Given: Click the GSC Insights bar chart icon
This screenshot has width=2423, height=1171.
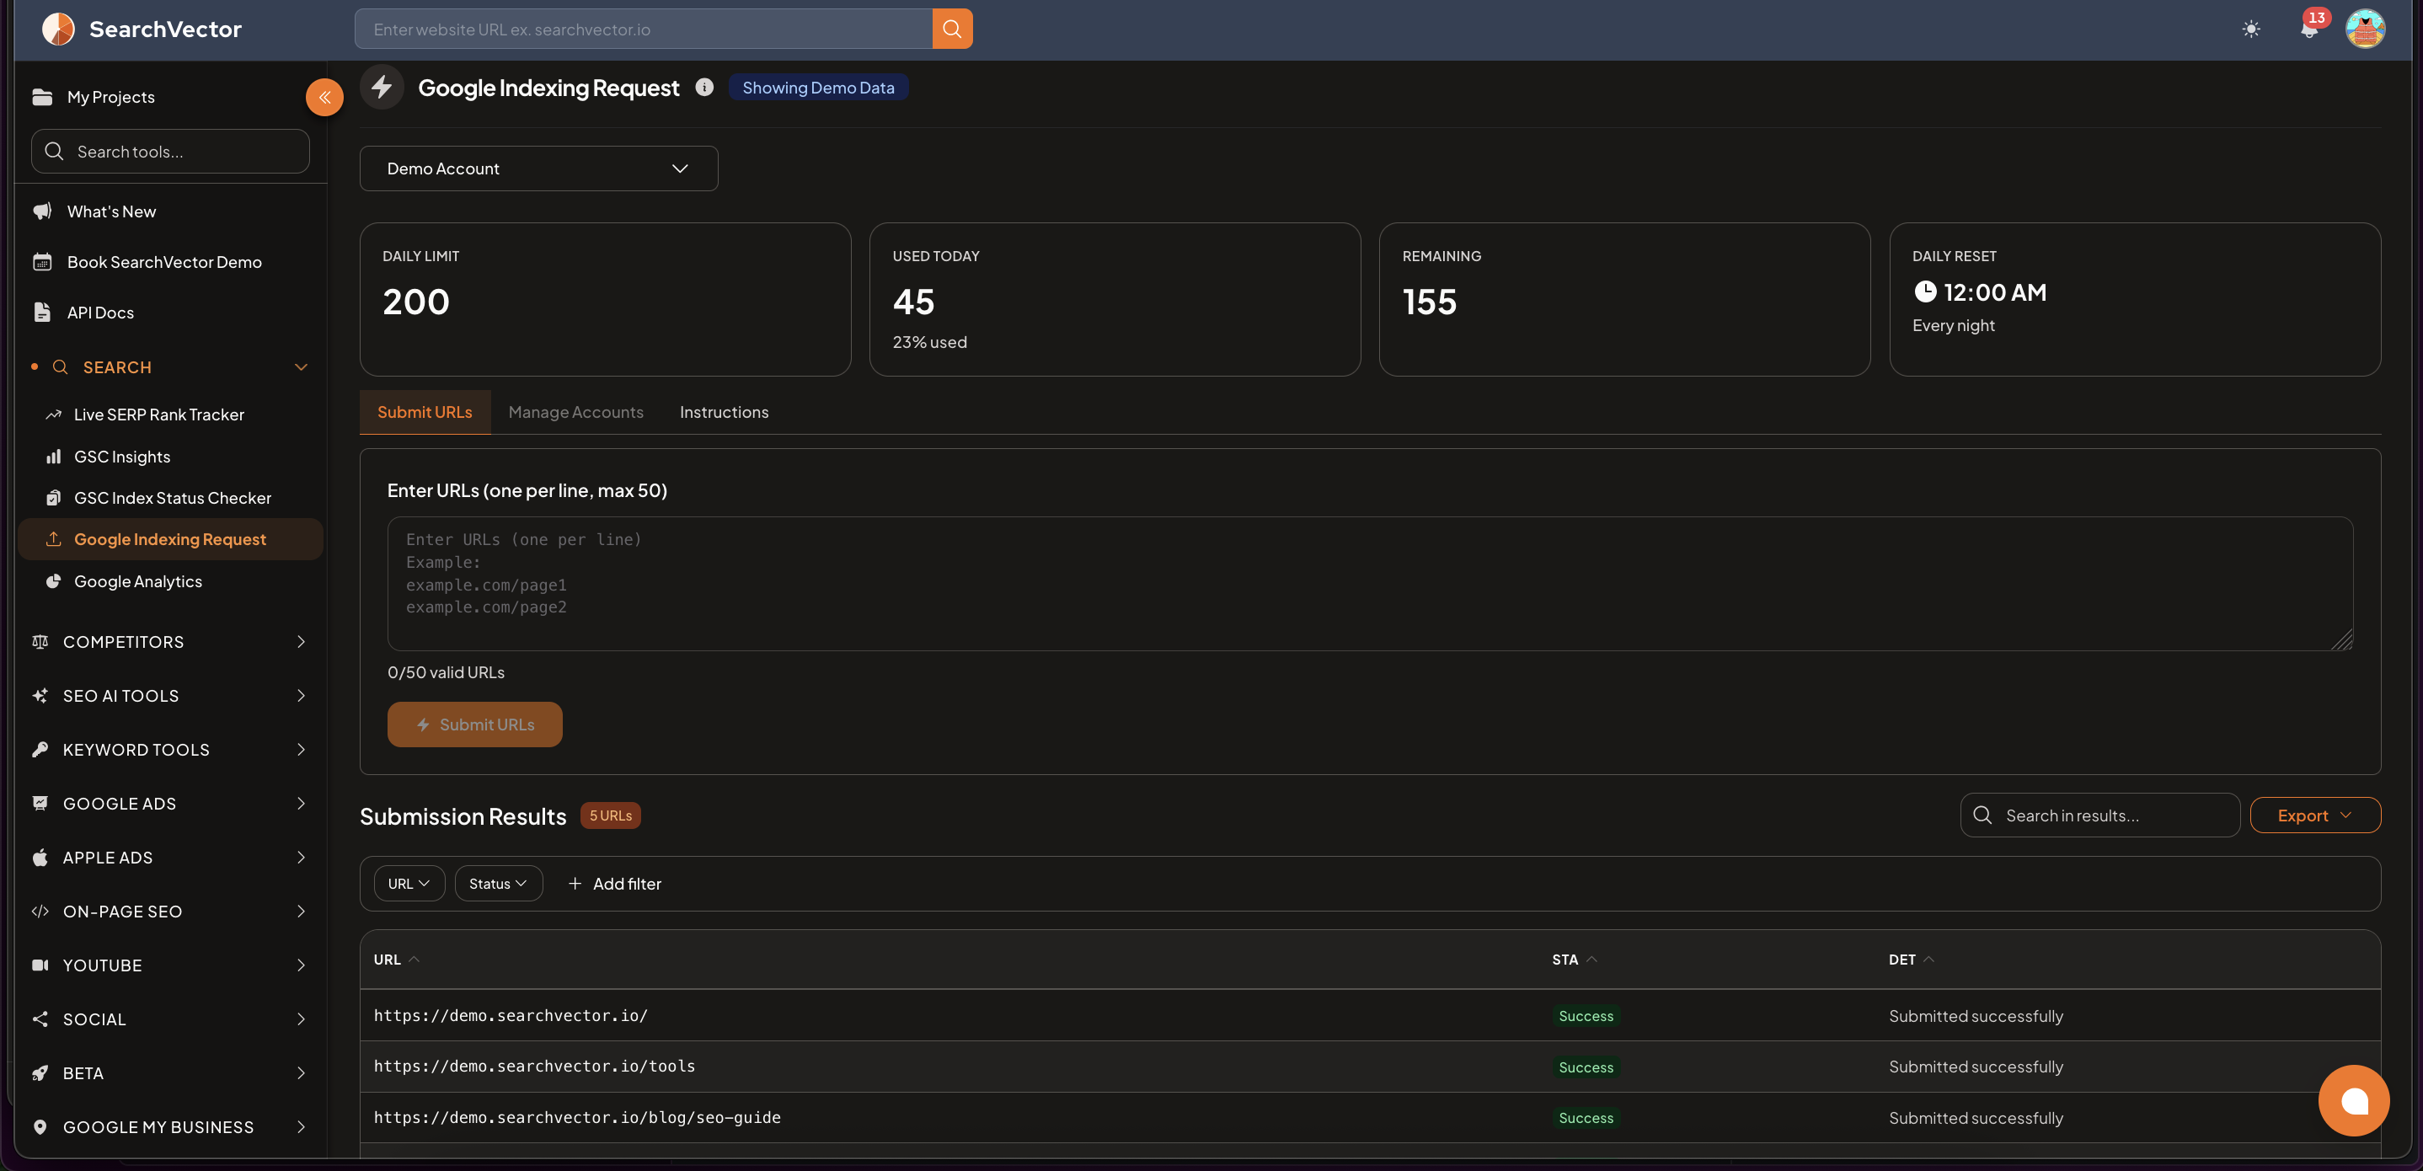Looking at the screenshot, I should [54, 457].
